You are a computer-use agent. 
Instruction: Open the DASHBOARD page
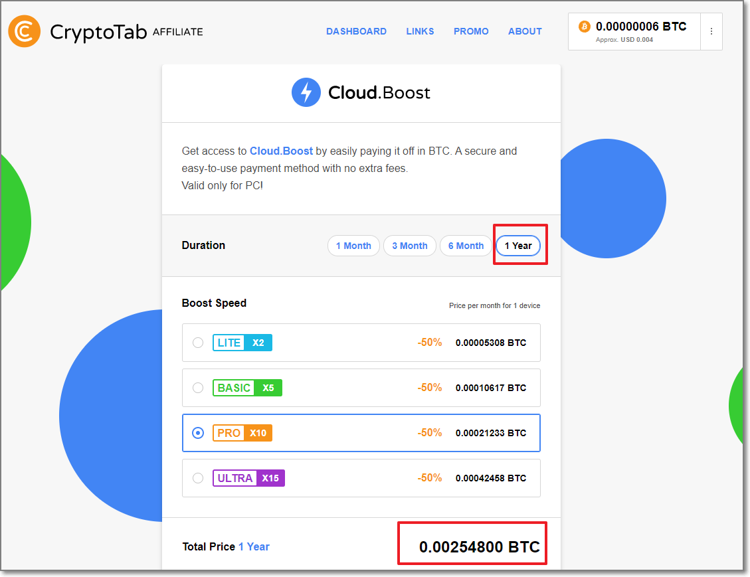[x=356, y=31]
